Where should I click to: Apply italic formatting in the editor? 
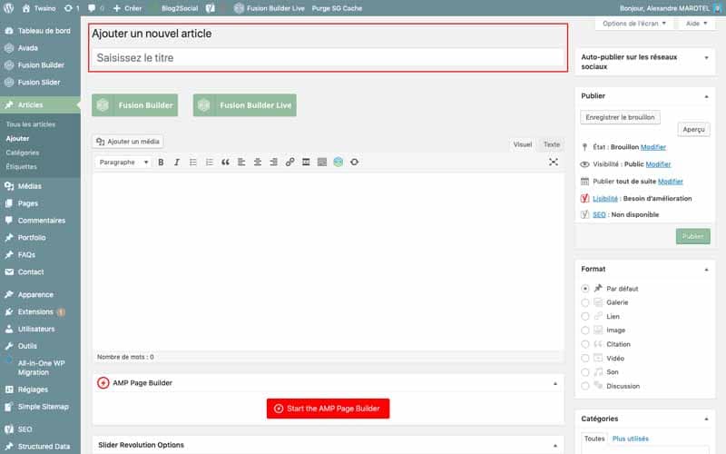coord(177,163)
